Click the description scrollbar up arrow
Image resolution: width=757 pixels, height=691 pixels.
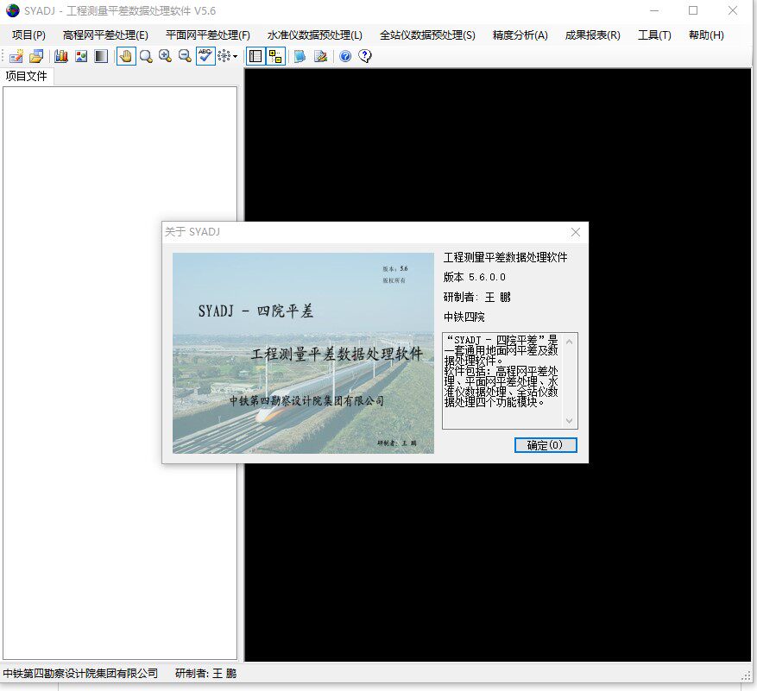click(x=569, y=342)
